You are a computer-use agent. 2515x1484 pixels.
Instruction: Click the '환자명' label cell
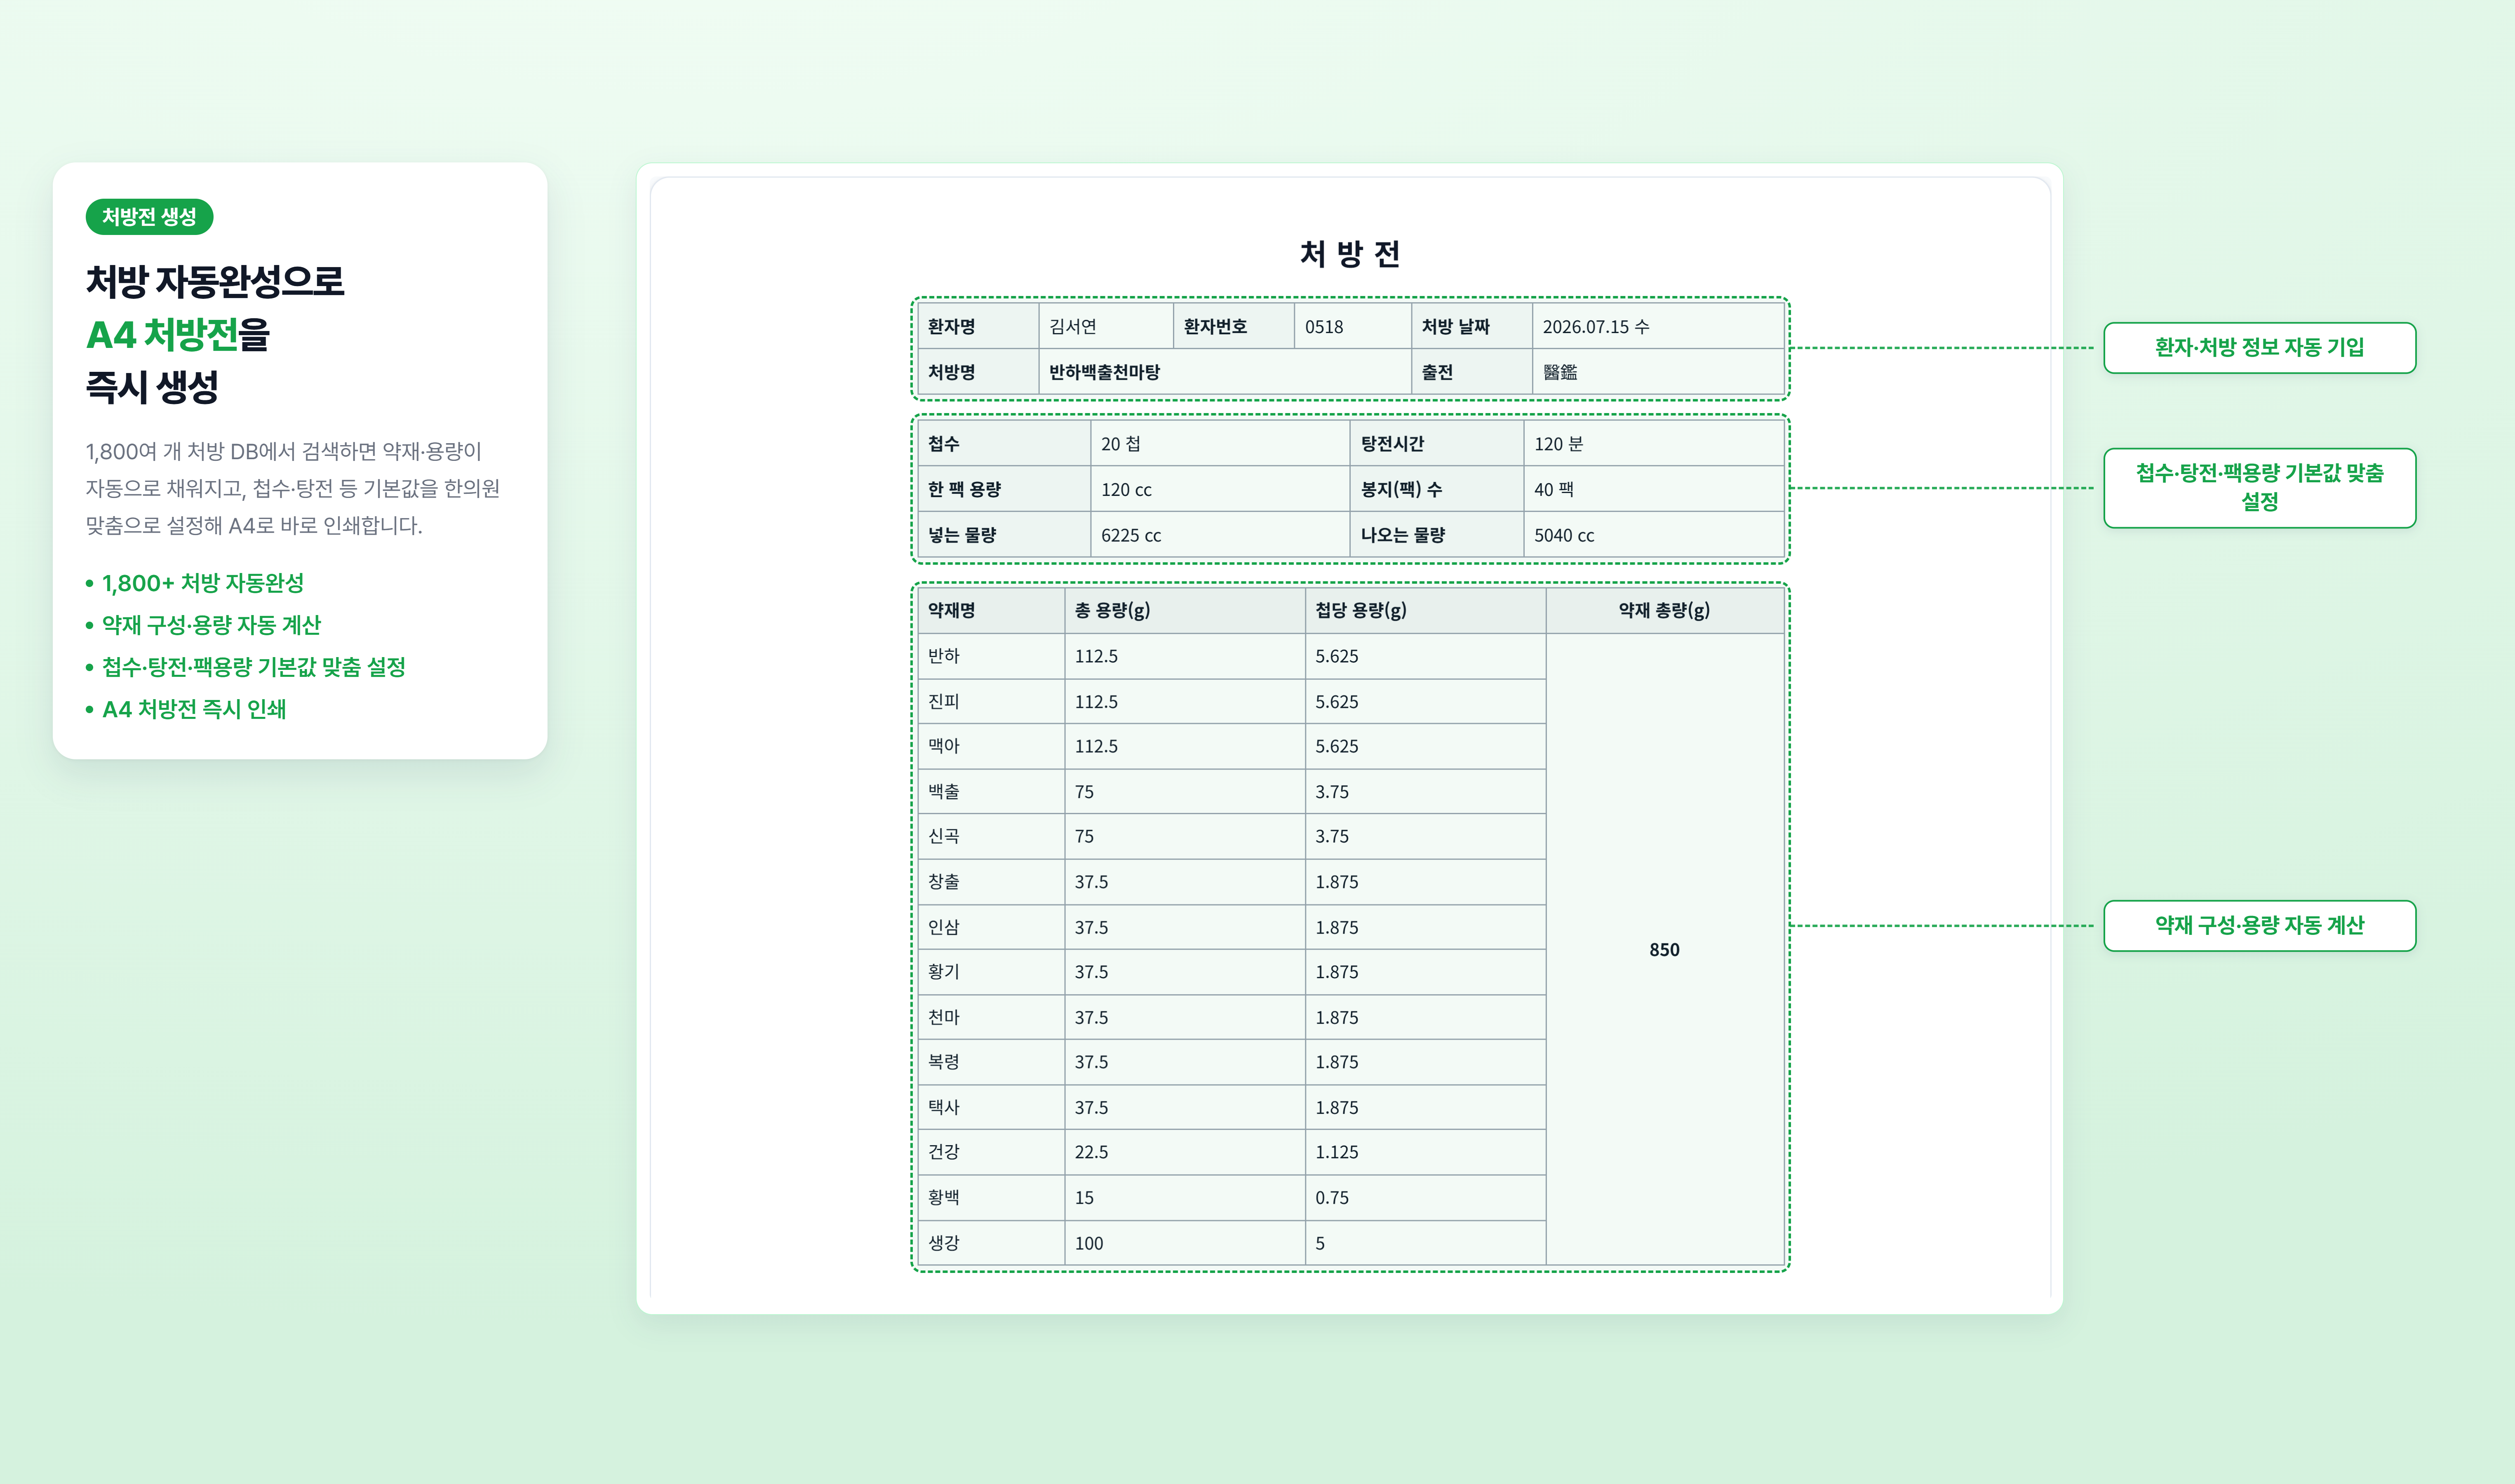click(978, 327)
